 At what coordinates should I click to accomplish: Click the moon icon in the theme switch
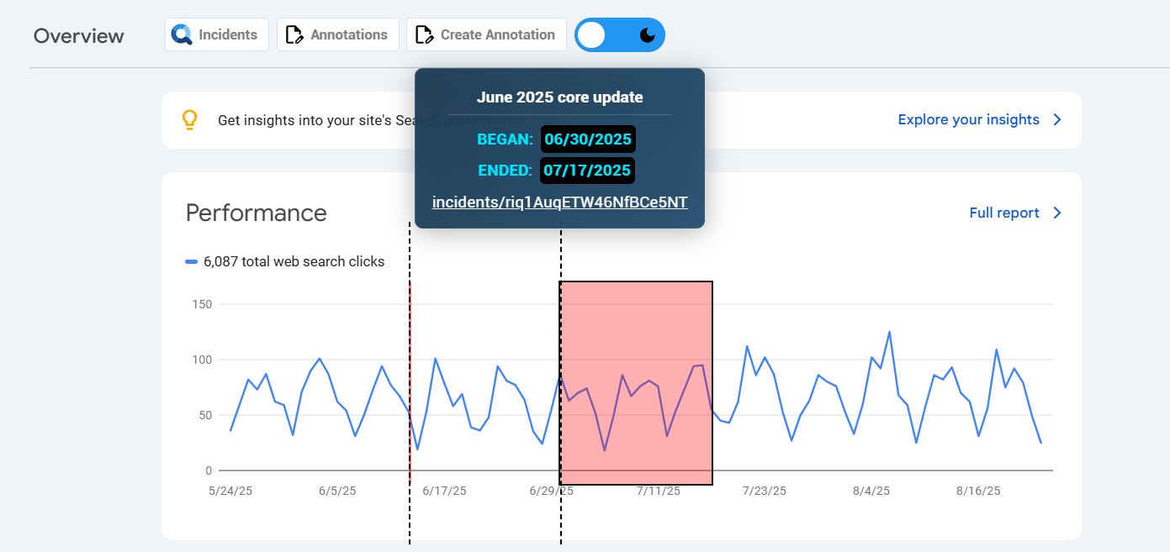click(647, 35)
